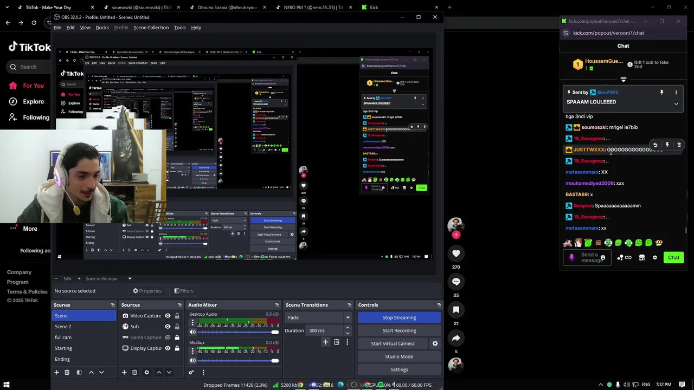694x390 pixels.
Task: Toggle lock on Game Capture source
Action: pyautogui.click(x=177, y=337)
